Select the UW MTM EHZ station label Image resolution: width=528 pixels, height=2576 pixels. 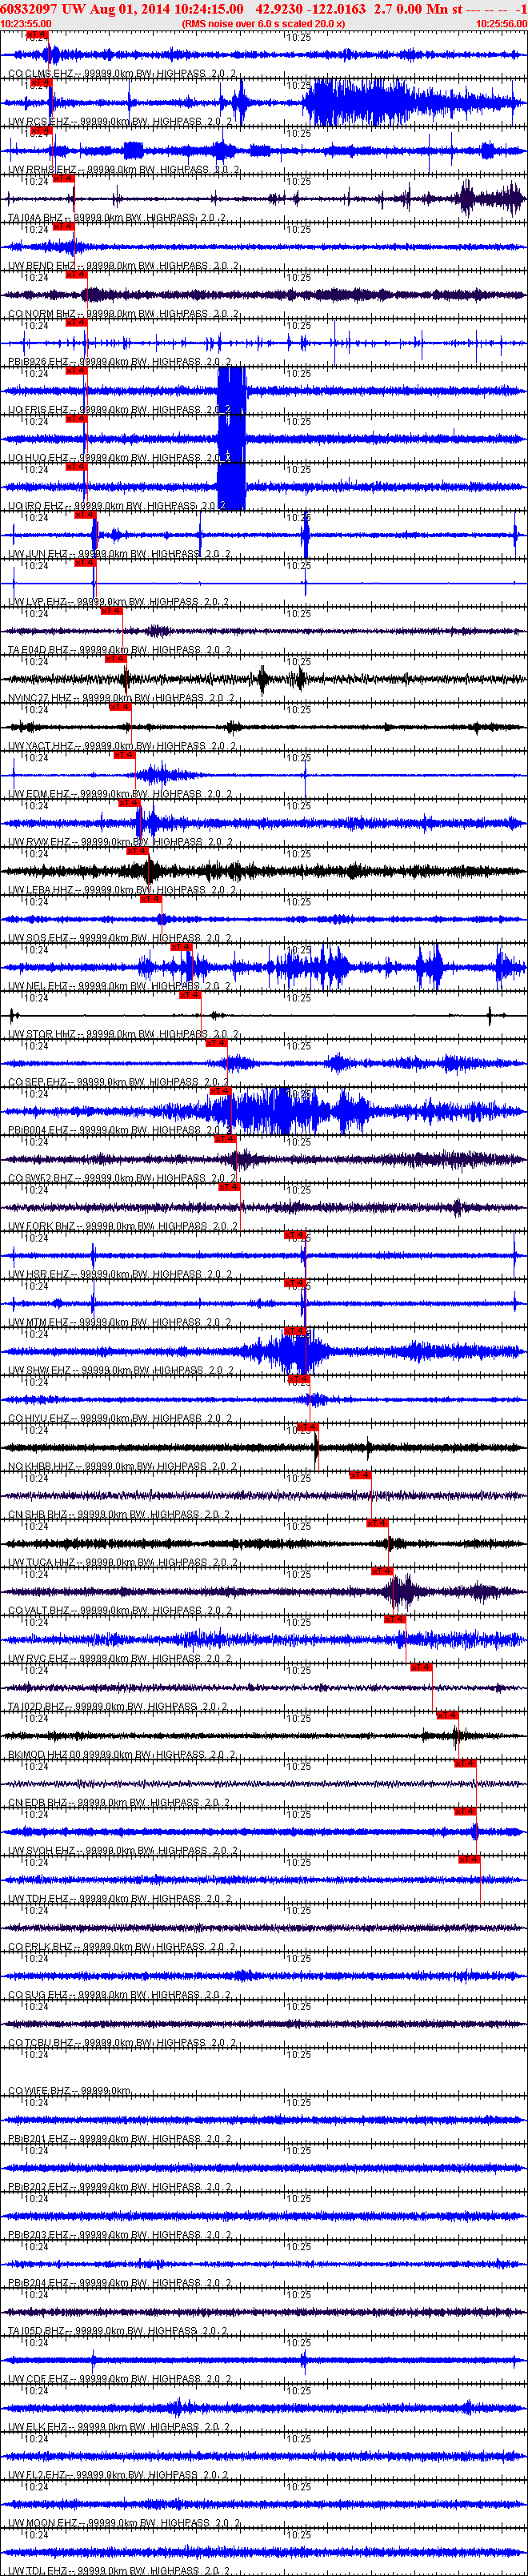(x=120, y=1322)
